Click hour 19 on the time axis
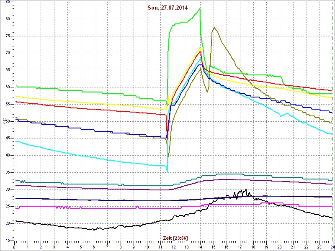This screenshot has width=335, height=251. click(266, 246)
